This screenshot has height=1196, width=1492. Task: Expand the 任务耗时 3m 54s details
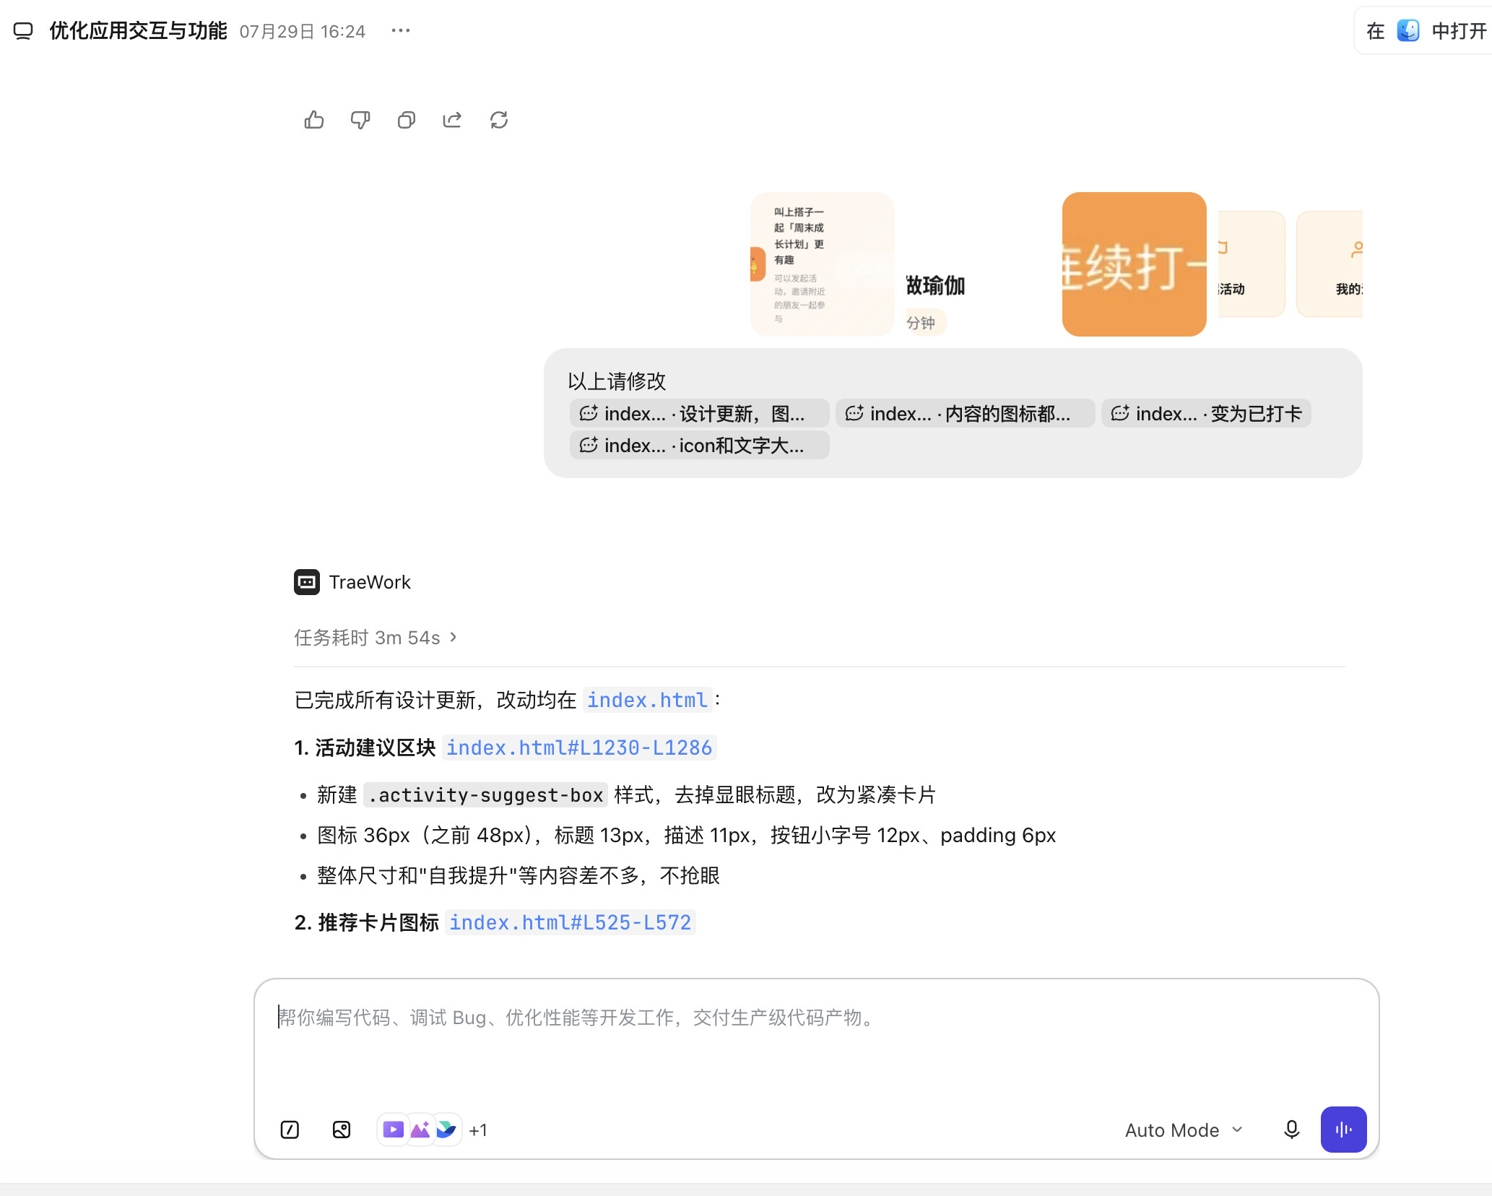point(376,638)
